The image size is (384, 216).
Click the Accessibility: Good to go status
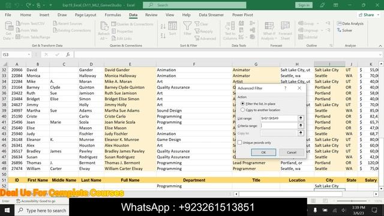coord(36,201)
